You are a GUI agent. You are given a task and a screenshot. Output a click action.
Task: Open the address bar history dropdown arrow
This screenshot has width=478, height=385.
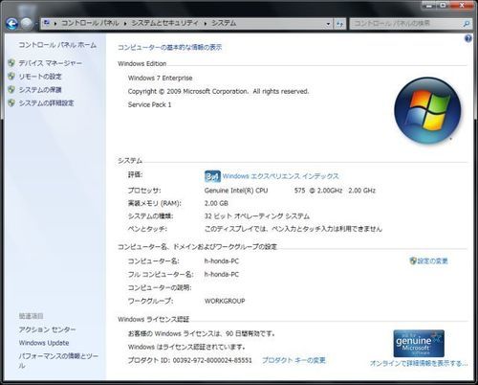[x=328, y=24]
